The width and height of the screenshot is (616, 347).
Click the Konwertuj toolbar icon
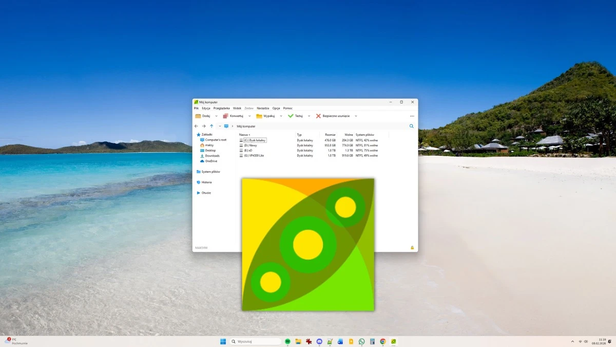tap(225, 116)
